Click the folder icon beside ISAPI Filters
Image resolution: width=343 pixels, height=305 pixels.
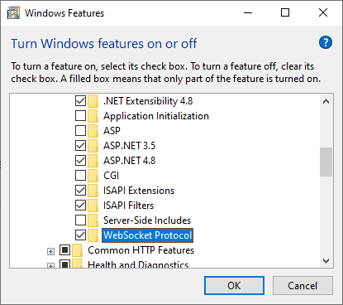(x=93, y=206)
